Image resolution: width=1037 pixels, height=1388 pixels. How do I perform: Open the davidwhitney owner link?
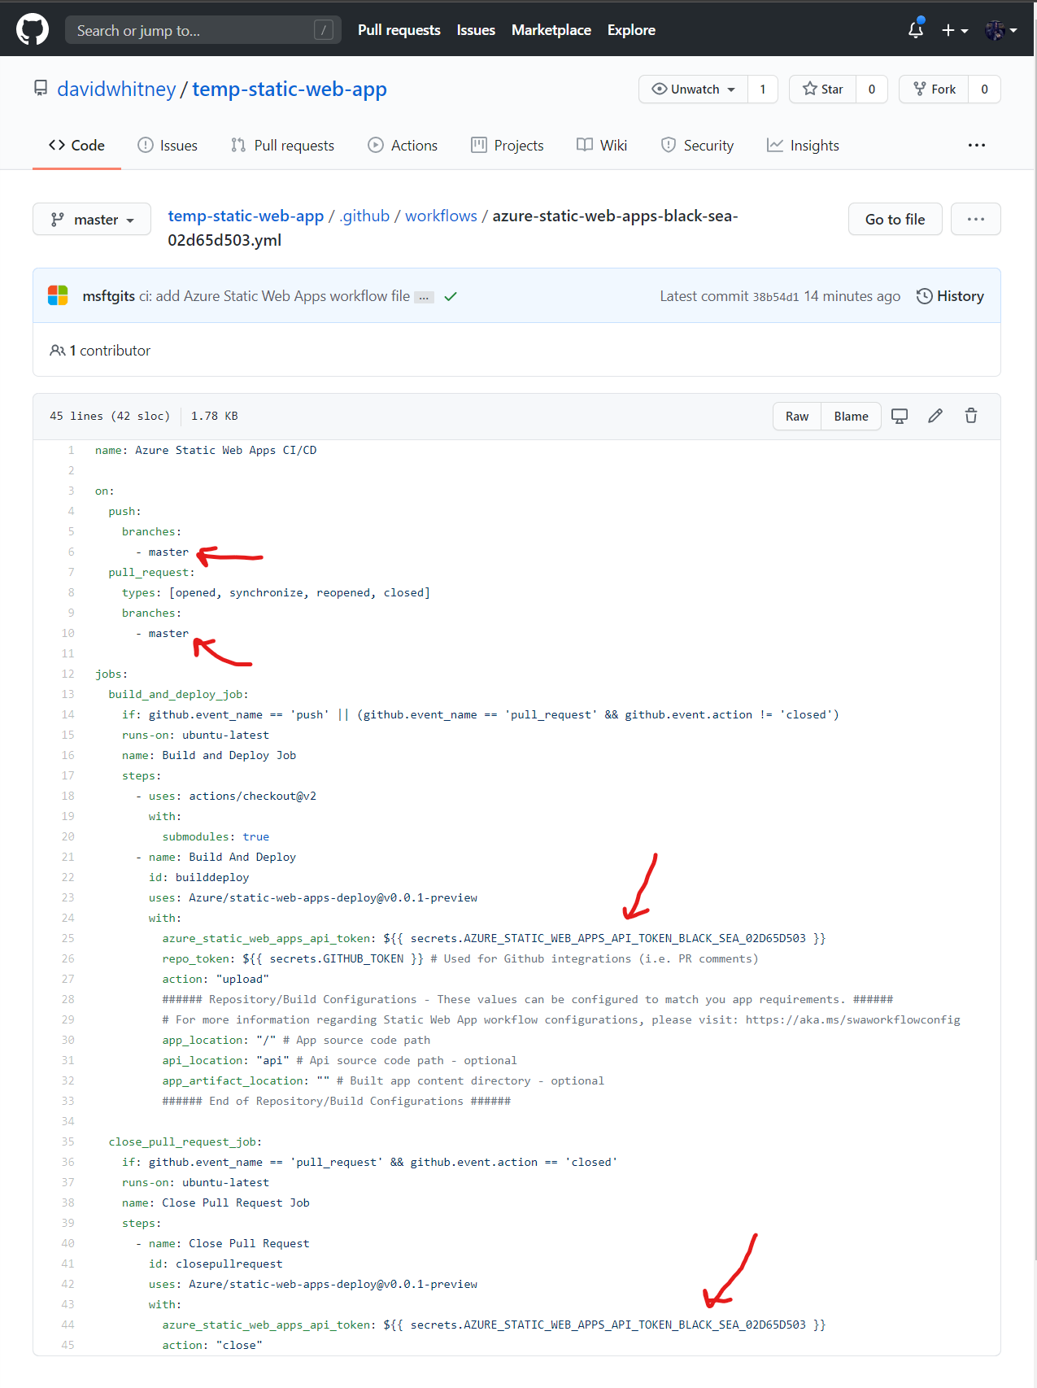[116, 89]
